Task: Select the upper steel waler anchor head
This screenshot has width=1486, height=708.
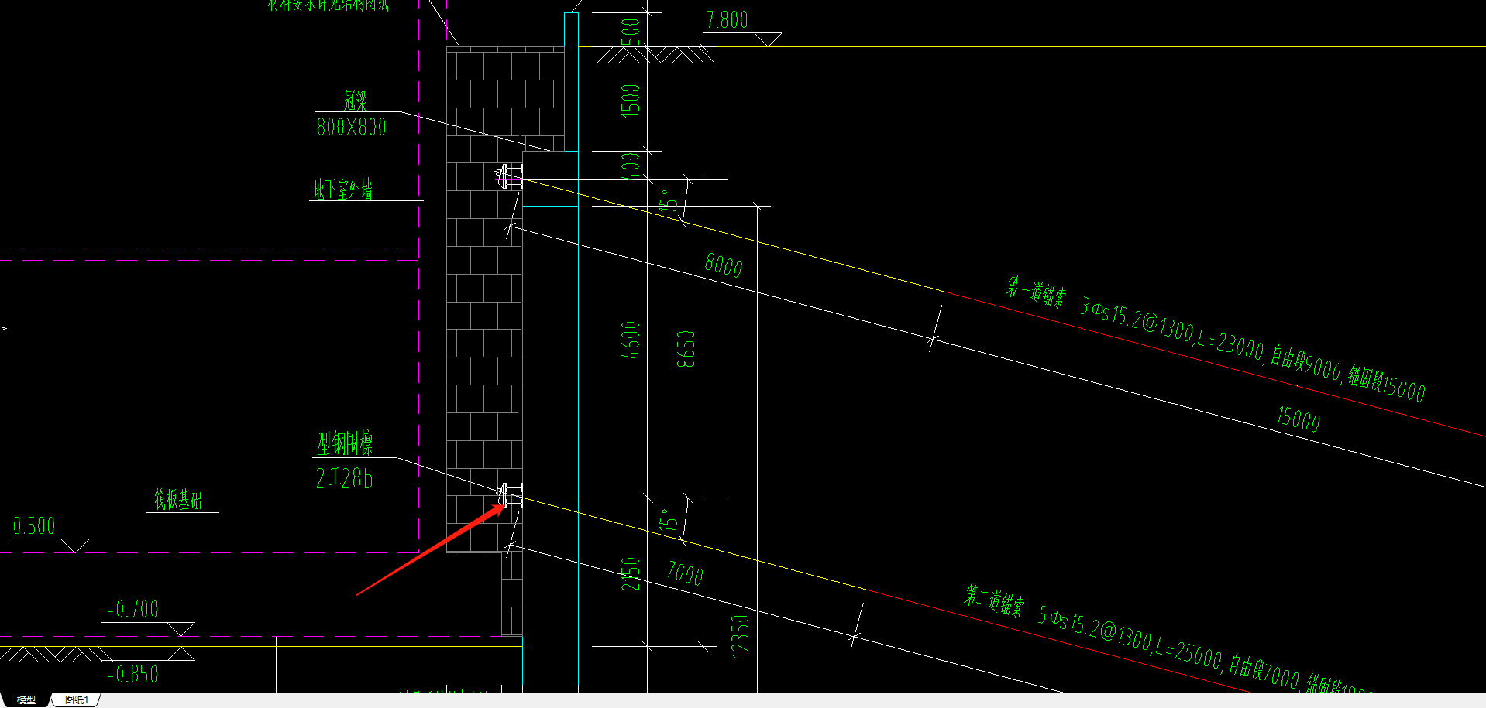Action: [509, 177]
